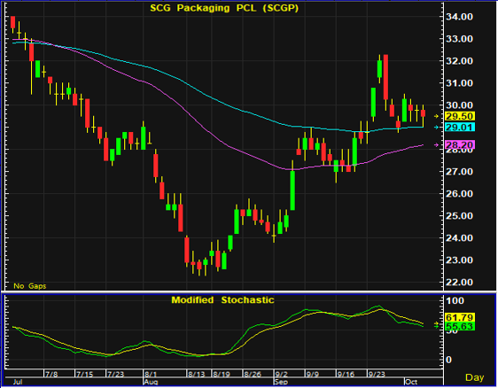Click the 23.00 price axis label

459,260
